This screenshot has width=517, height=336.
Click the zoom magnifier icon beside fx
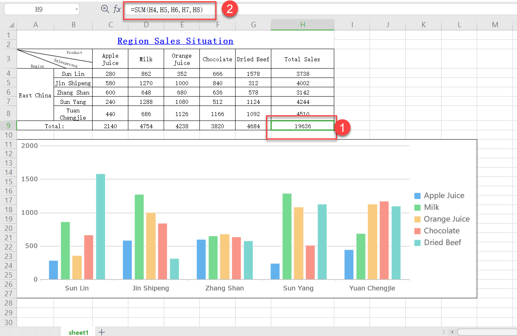(104, 9)
